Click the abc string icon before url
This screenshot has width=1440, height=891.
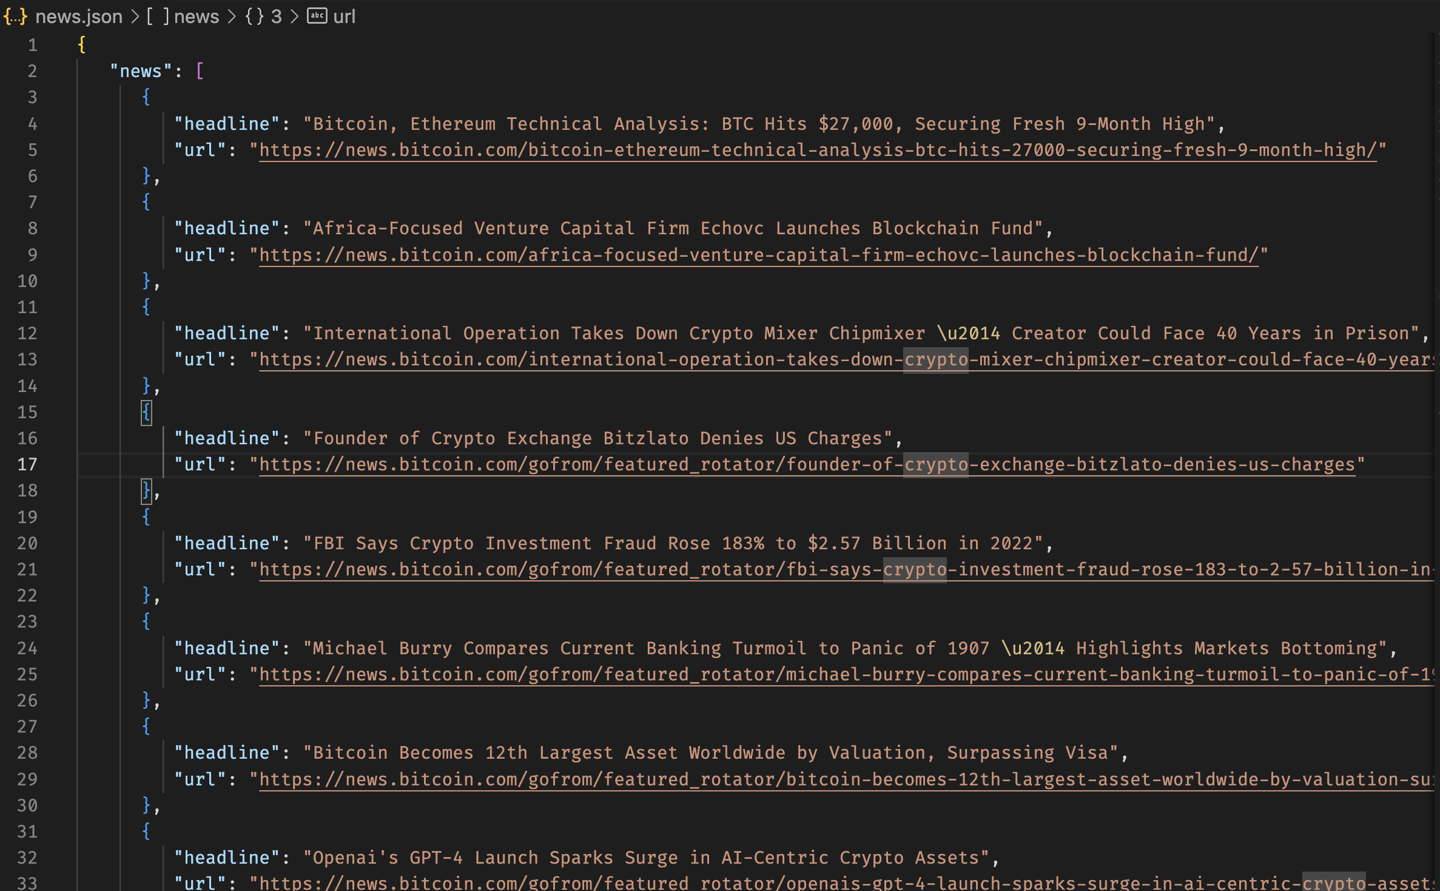(x=317, y=16)
